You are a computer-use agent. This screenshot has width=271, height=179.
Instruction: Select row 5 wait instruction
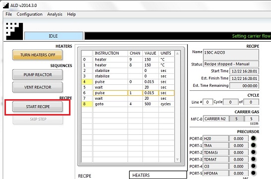(x=110, y=87)
